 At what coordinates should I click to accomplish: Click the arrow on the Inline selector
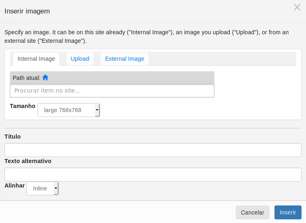tap(56, 188)
